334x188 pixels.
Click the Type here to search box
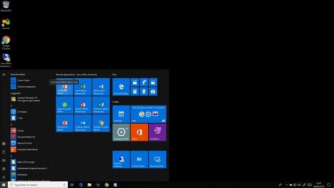38,185
